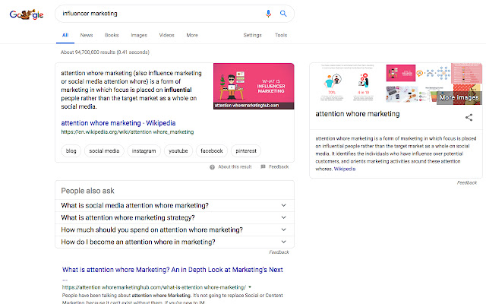Expand How do I become an attention whore question
This screenshot has width=486, height=304.
click(x=175, y=242)
